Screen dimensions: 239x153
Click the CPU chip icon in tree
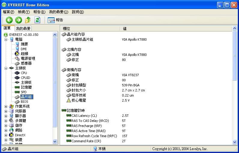coord(17,73)
